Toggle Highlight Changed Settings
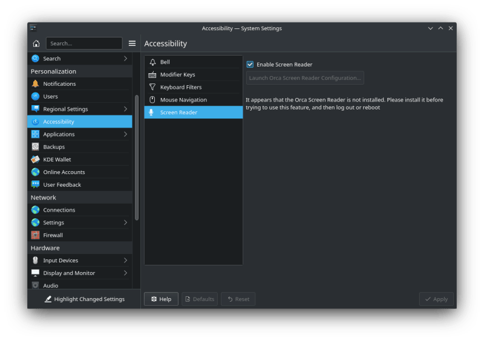This screenshot has height=341, width=484. point(85,299)
